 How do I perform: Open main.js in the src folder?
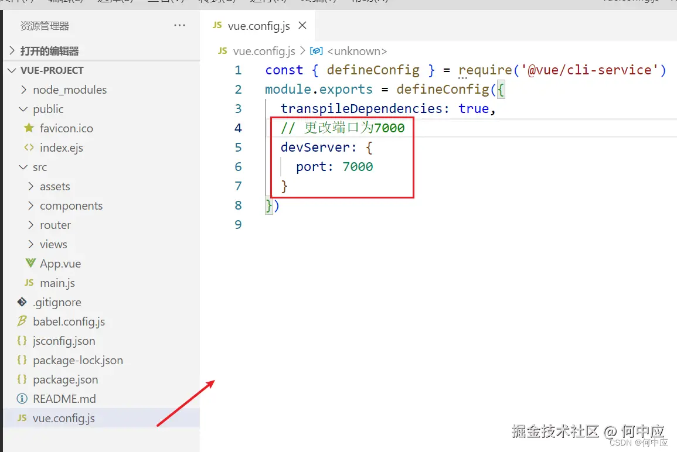[57, 283]
